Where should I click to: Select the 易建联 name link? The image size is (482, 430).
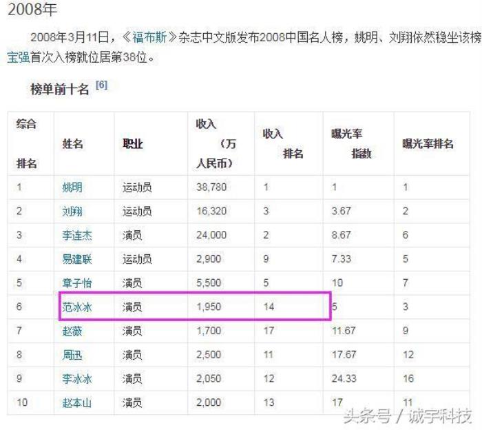(76, 259)
